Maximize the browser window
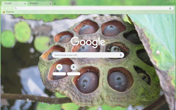The height and width of the screenshot is (110, 176). coord(170,1)
